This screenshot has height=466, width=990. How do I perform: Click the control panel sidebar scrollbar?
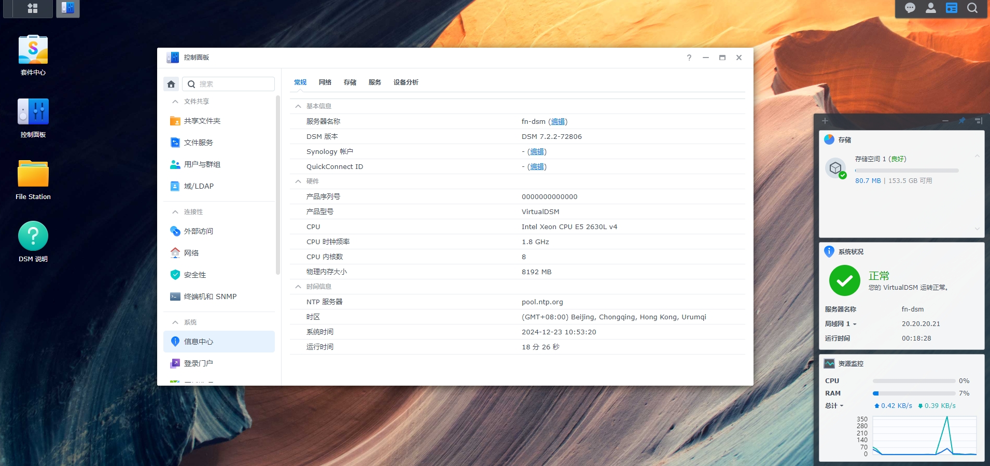click(278, 185)
